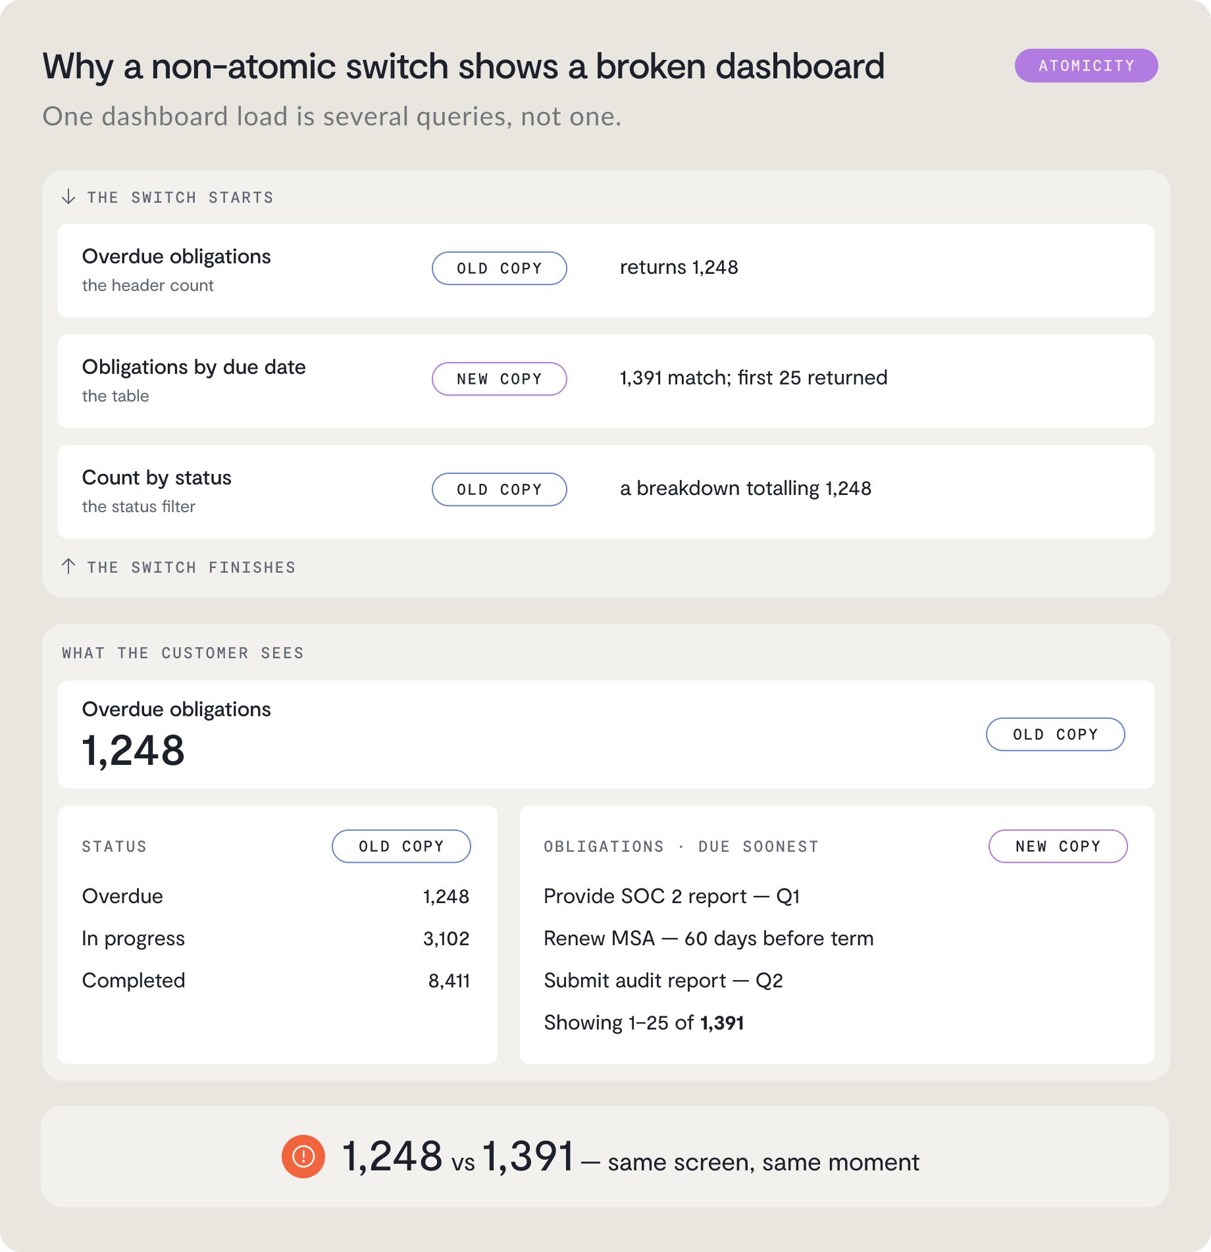Image resolution: width=1211 pixels, height=1252 pixels.
Task: Open 'Provide SOC 2 report — Q1' obligation
Action: click(x=672, y=897)
